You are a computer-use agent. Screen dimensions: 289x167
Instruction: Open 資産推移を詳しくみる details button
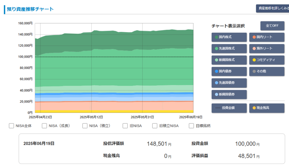click(273, 8)
